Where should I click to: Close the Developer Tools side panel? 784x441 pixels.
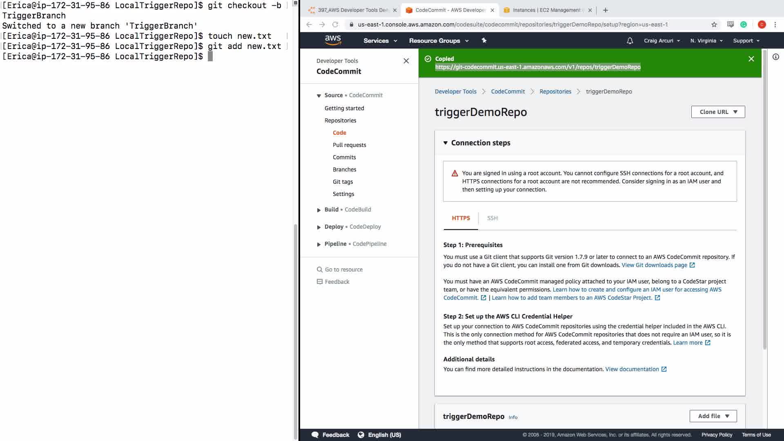click(406, 61)
